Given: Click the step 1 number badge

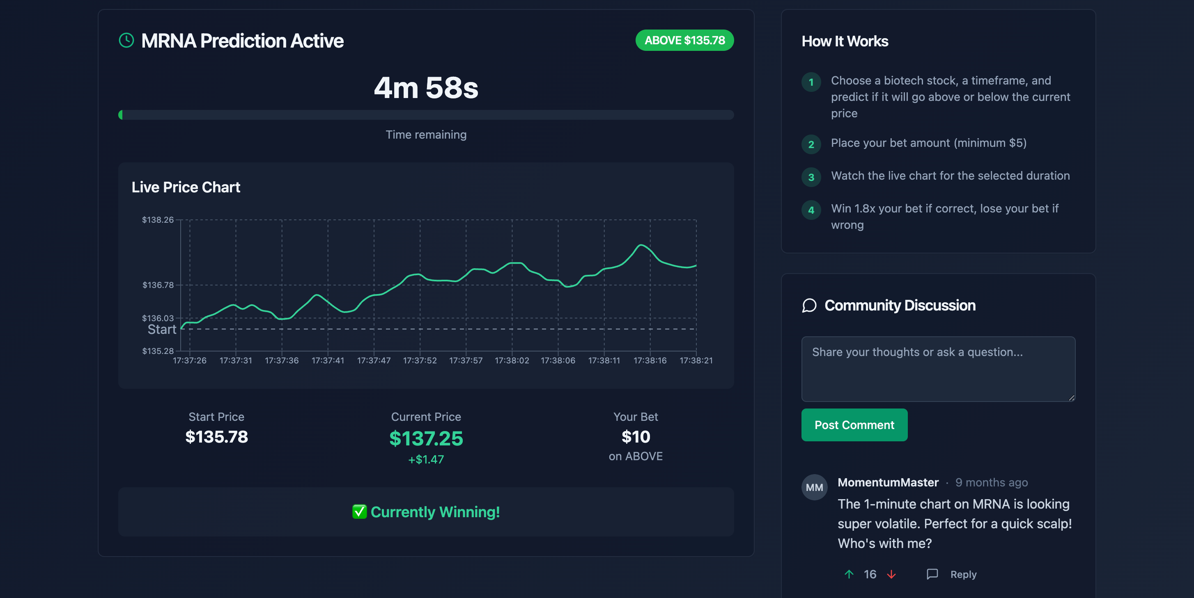Looking at the screenshot, I should (811, 82).
